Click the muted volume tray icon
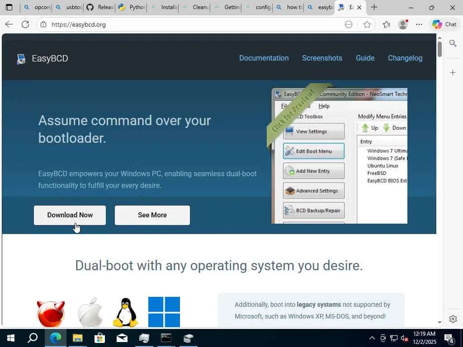The height and width of the screenshot is (347, 463). click(x=405, y=338)
